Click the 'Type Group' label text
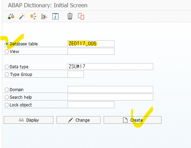The image size is (191, 148). point(21,74)
